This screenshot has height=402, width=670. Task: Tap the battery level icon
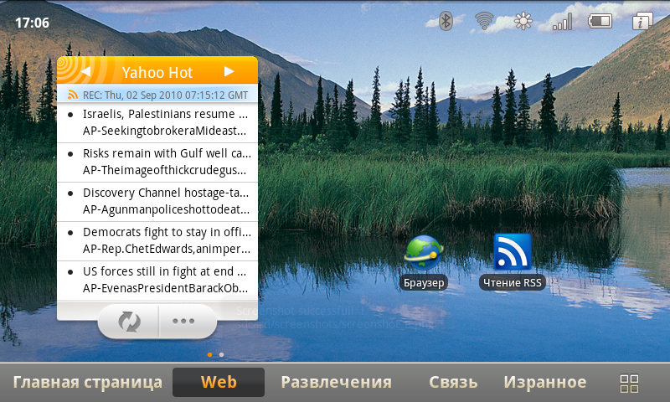point(600,21)
